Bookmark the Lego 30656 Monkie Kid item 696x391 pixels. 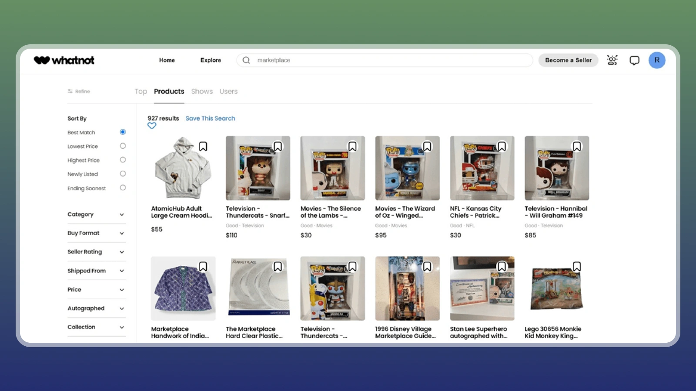point(577,266)
